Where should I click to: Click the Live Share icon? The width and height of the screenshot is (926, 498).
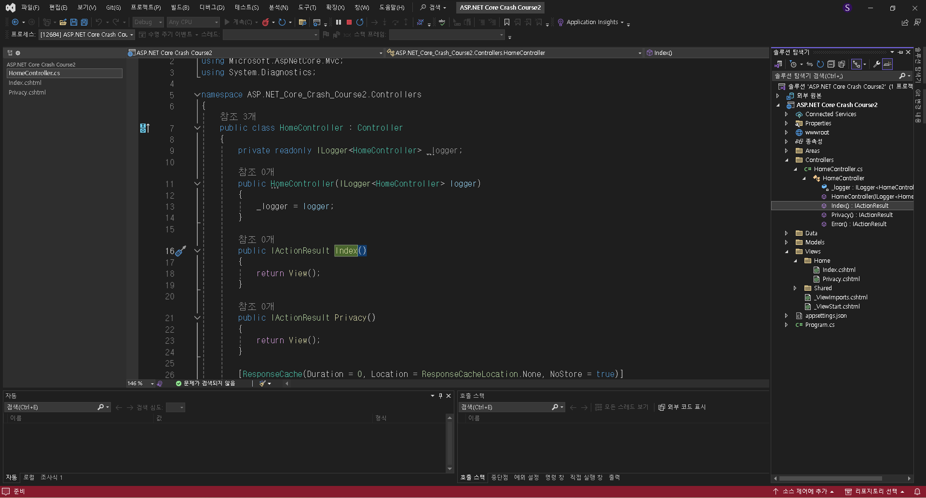click(x=905, y=22)
